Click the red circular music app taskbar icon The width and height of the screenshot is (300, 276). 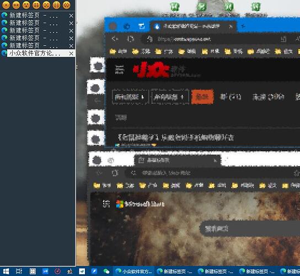click(57, 271)
